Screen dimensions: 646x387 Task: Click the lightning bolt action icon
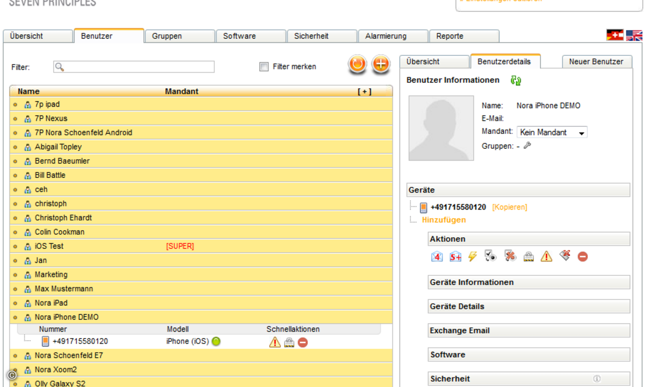point(473,256)
